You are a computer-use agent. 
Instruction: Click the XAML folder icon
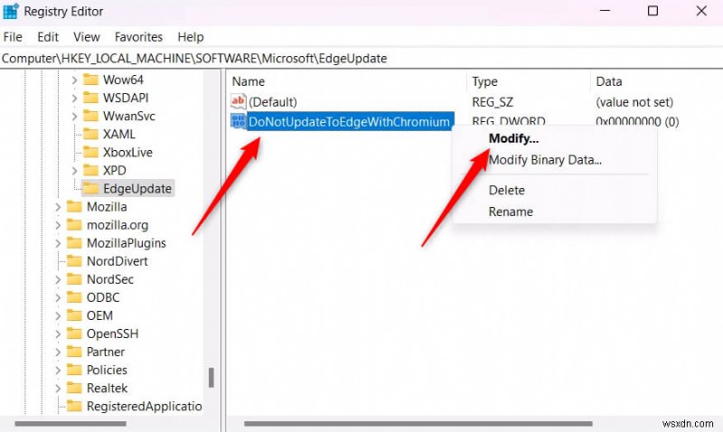tap(91, 134)
